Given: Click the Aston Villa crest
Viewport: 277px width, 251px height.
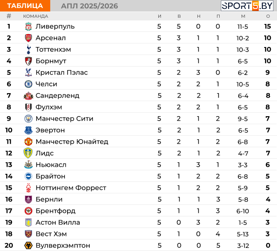Looking at the screenshot, I should coord(28,222).
